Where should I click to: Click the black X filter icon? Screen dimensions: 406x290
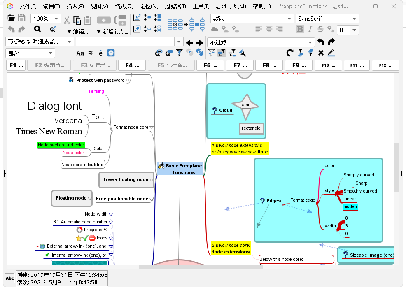321,53
